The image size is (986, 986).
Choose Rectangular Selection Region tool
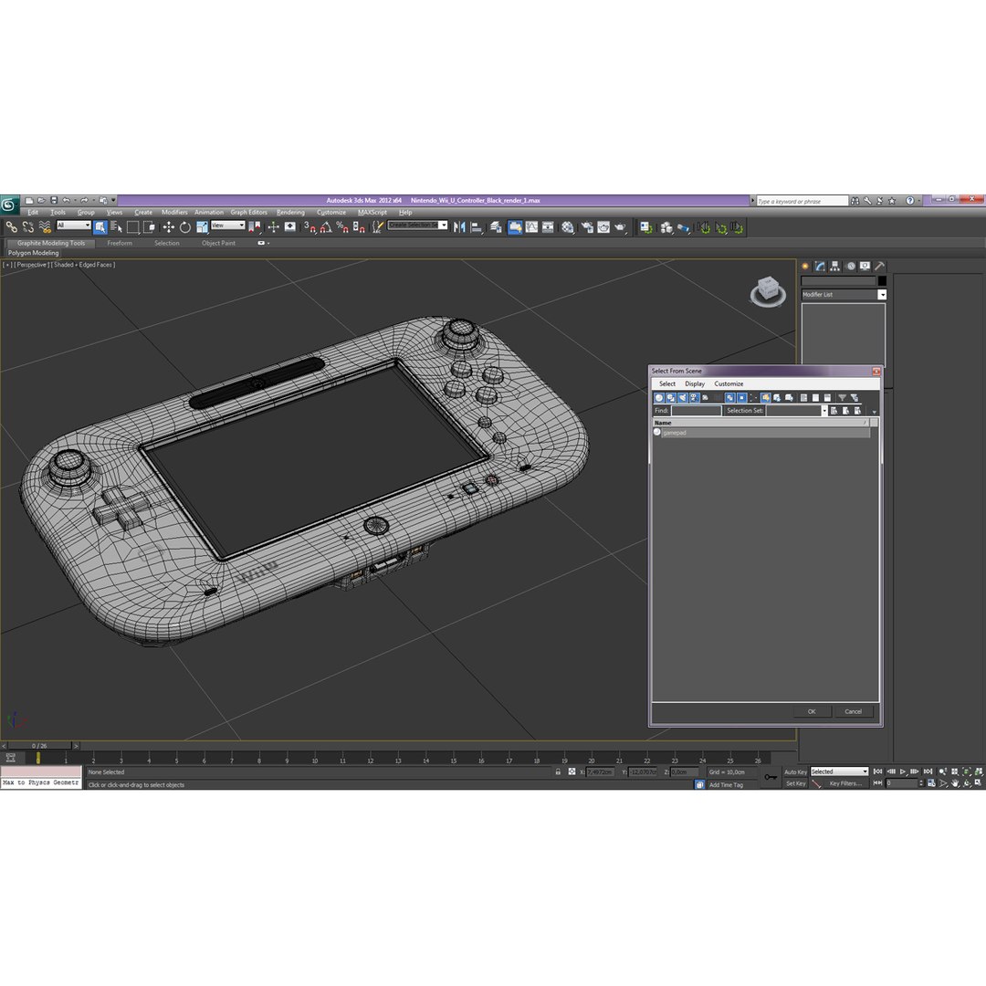click(132, 227)
